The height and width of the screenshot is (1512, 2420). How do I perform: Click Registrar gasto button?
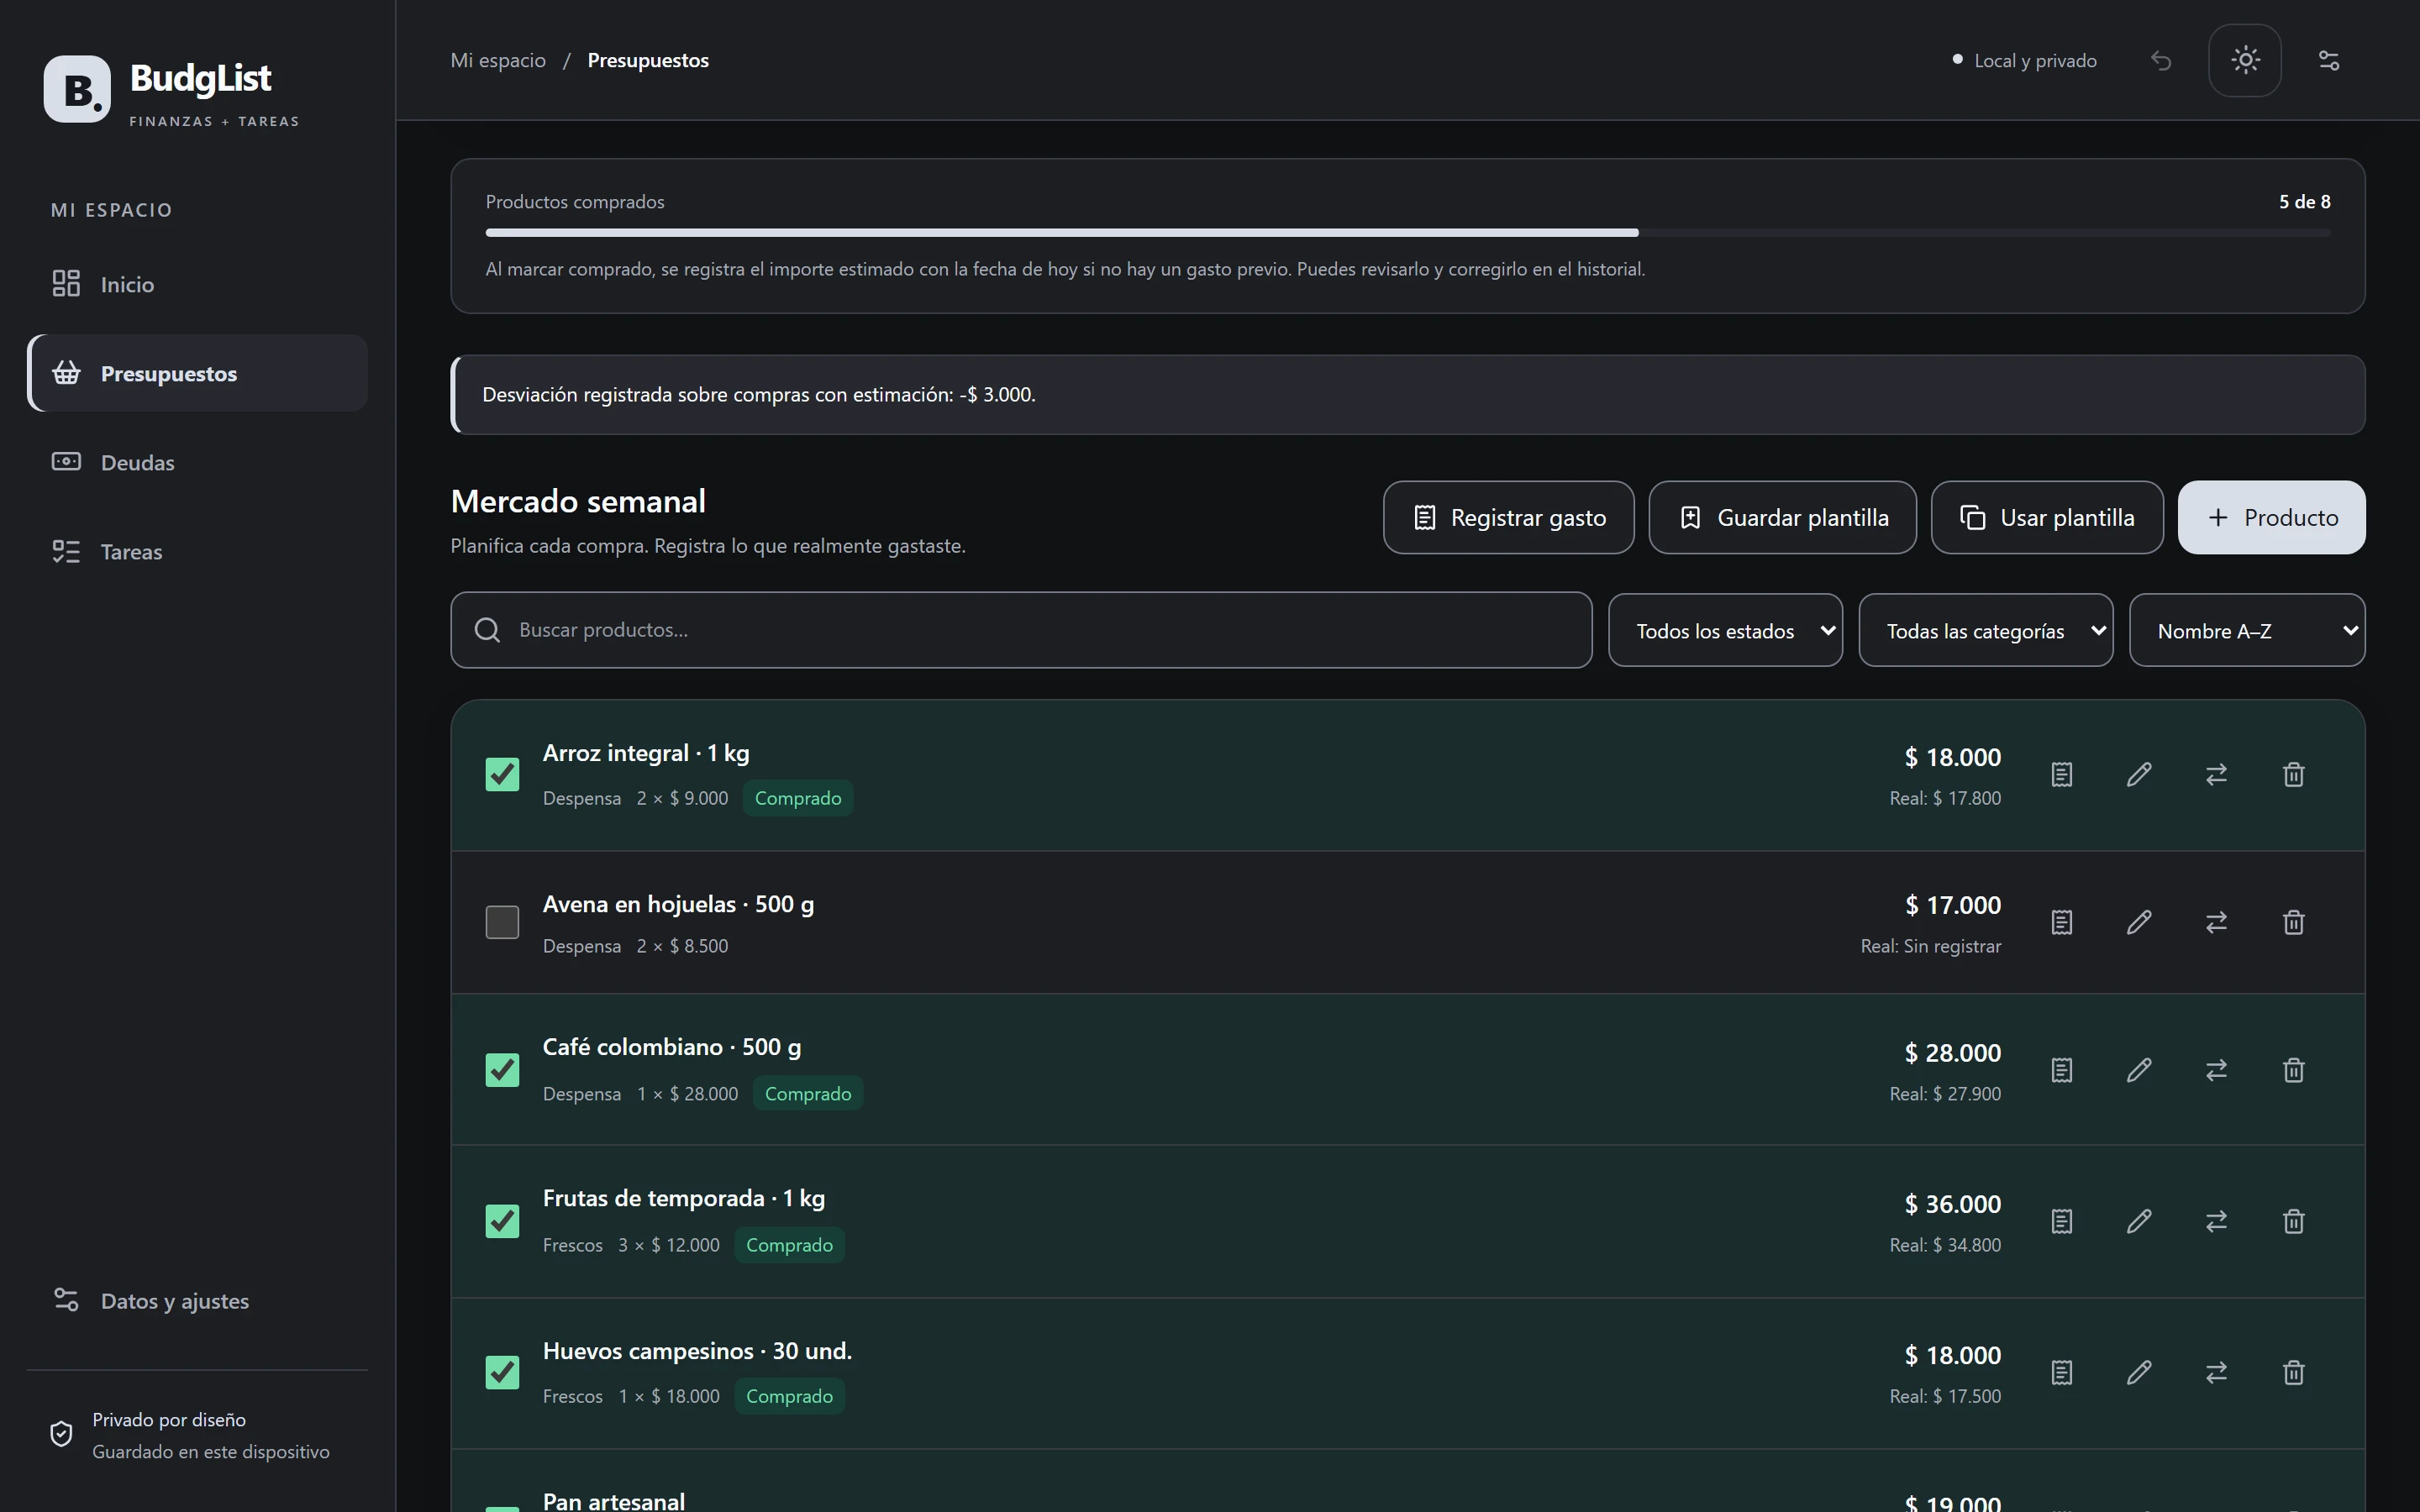[x=1508, y=517]
